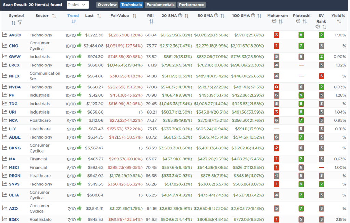
Task: Click the Trend column header
Action: [73, 16]
